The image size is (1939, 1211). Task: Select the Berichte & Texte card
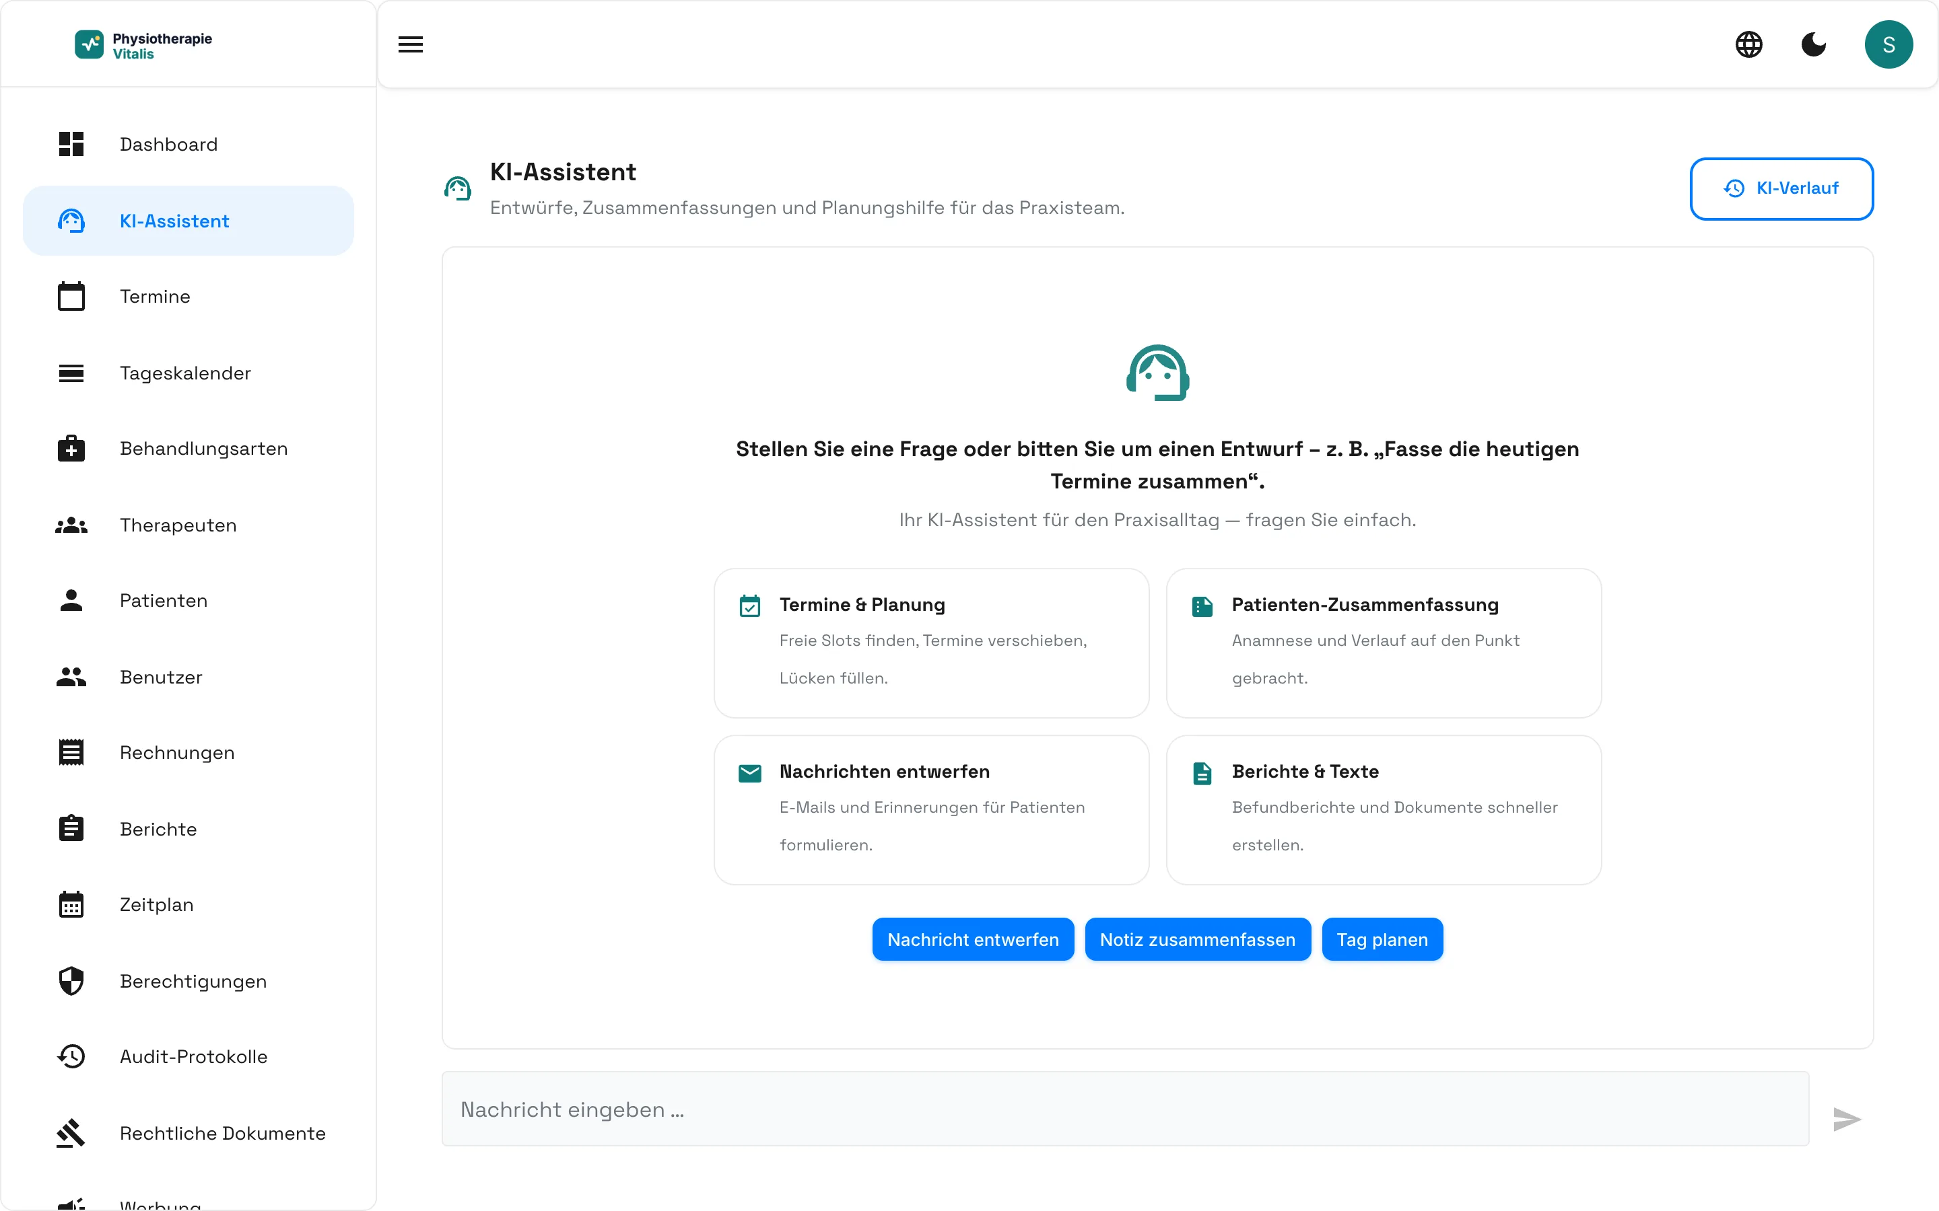tap(1384, 810)
